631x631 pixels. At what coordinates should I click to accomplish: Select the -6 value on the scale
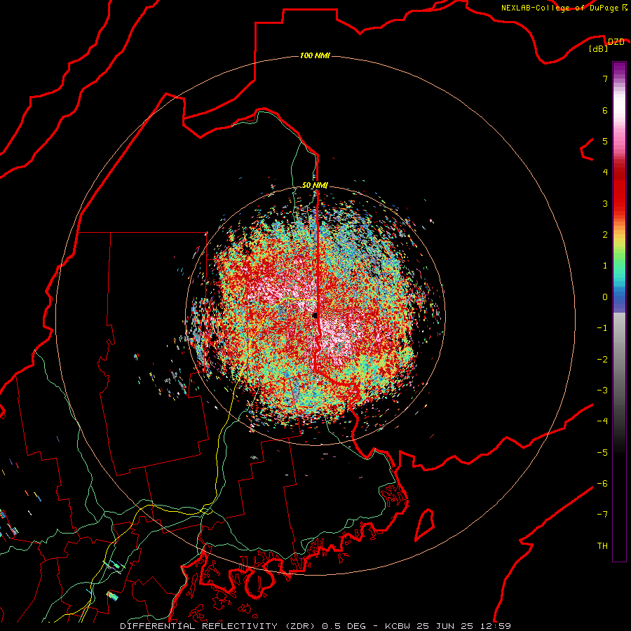click(x=602, y=484)
